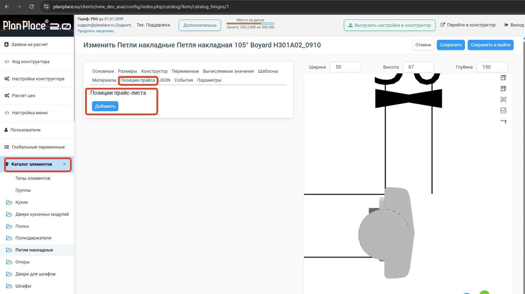525x294 pixels.
Task: Open the Параметры tab
Action: click(209, 80)
